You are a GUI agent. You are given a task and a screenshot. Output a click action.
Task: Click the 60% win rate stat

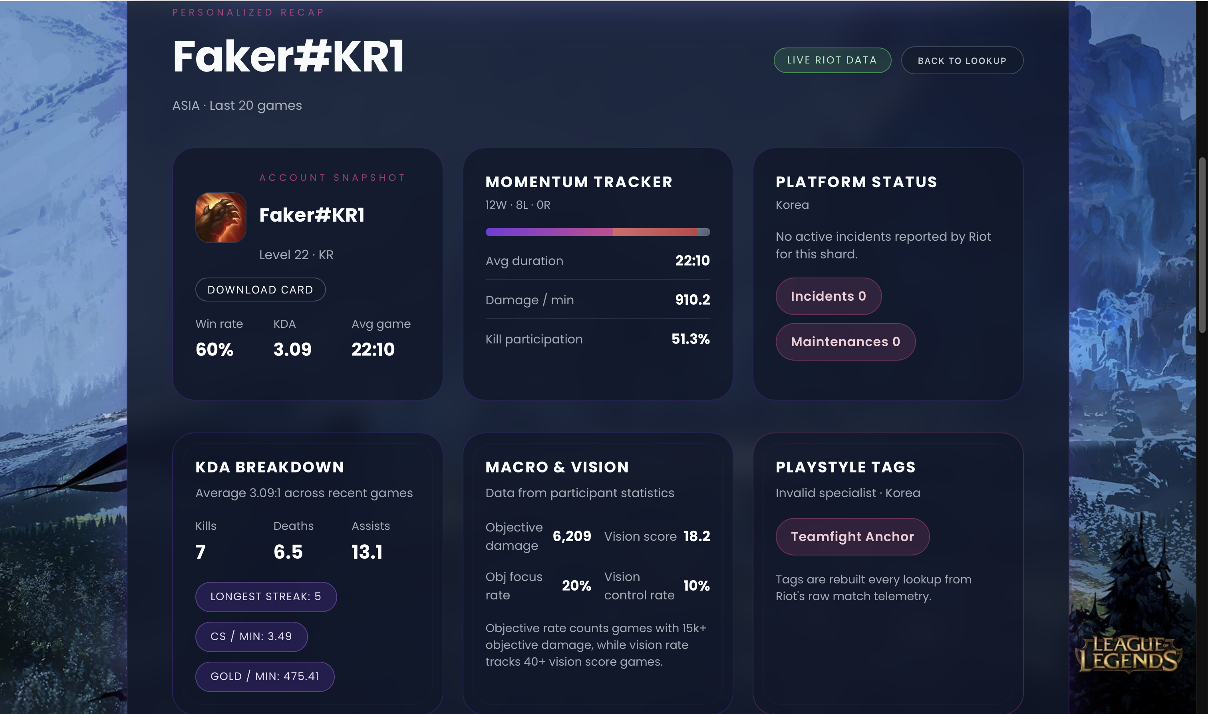[214, 349]
